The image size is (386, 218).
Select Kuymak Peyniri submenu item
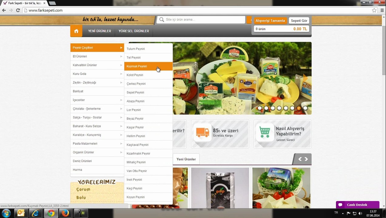[148, 66]
